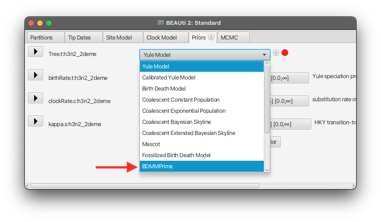Switch to the Partitions tab

(x=45, y=37)
